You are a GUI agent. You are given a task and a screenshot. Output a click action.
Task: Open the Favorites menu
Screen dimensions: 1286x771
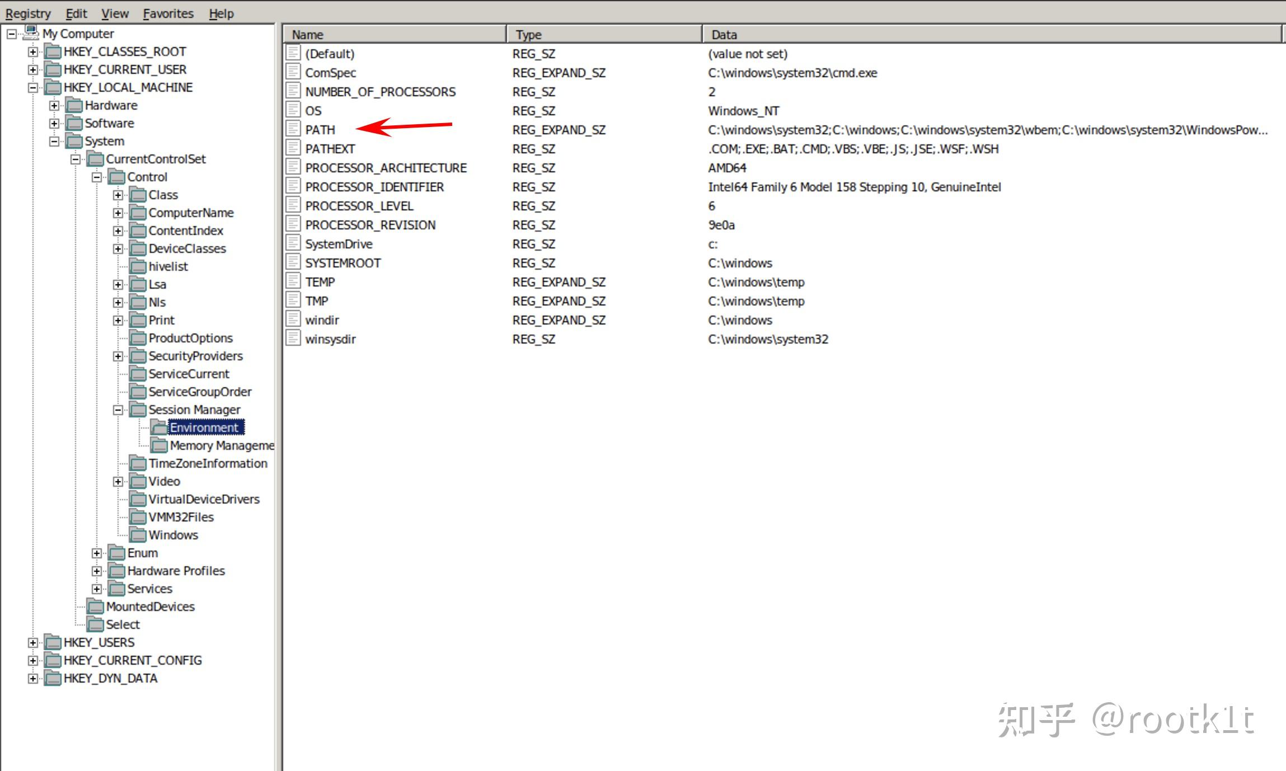tap(168, 13)
